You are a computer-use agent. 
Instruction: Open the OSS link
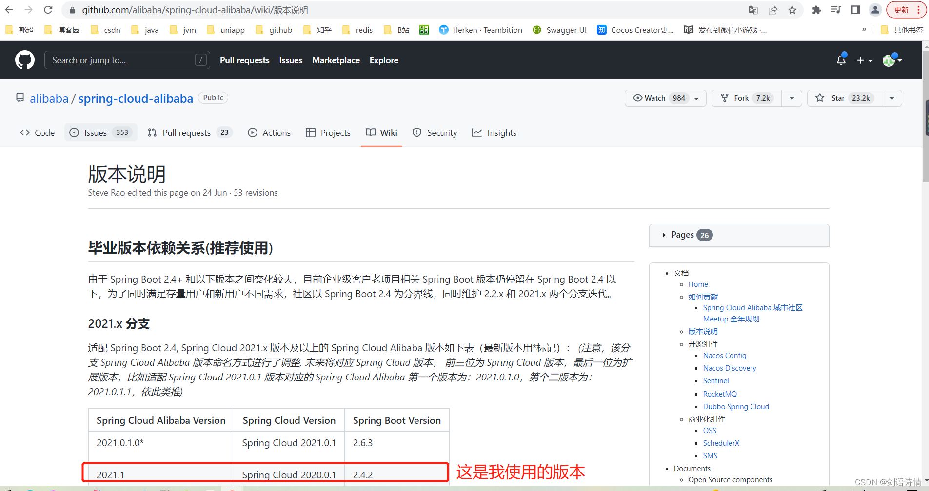tap(710, 431)
